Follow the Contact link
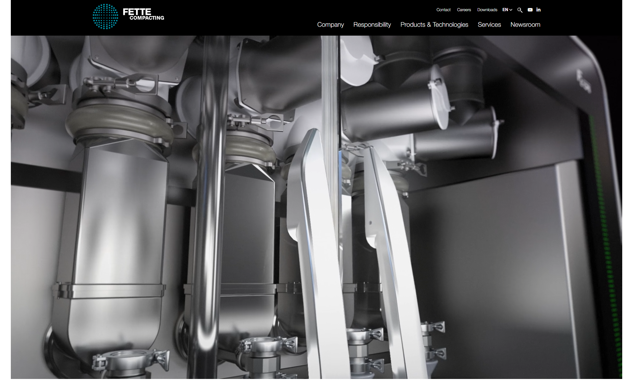Screen dimensions: 627x385 pyautogui.click(x=443, y=10)
